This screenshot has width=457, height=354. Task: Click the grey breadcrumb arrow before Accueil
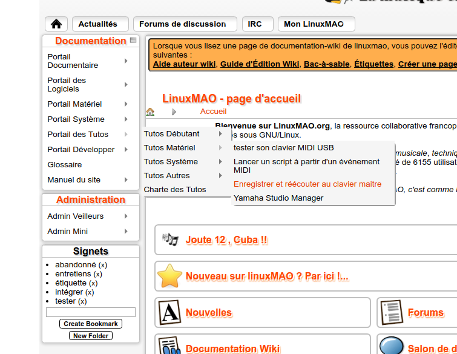pos(174,112)
